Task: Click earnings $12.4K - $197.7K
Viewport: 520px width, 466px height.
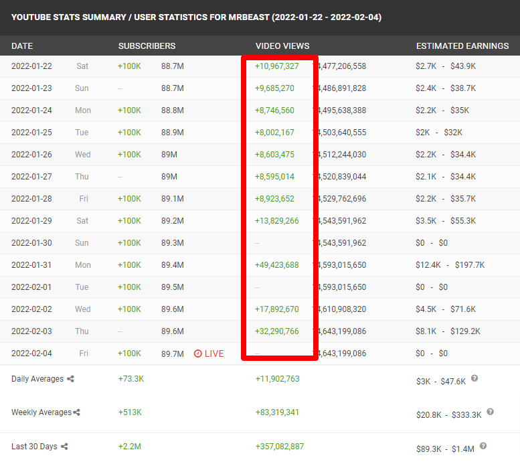Action: click(x=450, y=265)
